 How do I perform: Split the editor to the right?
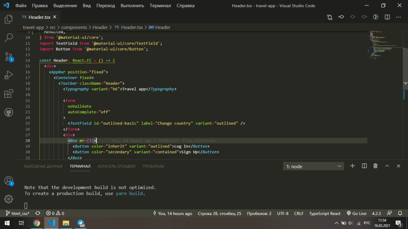pyautogui.click(x=387, y=17)
